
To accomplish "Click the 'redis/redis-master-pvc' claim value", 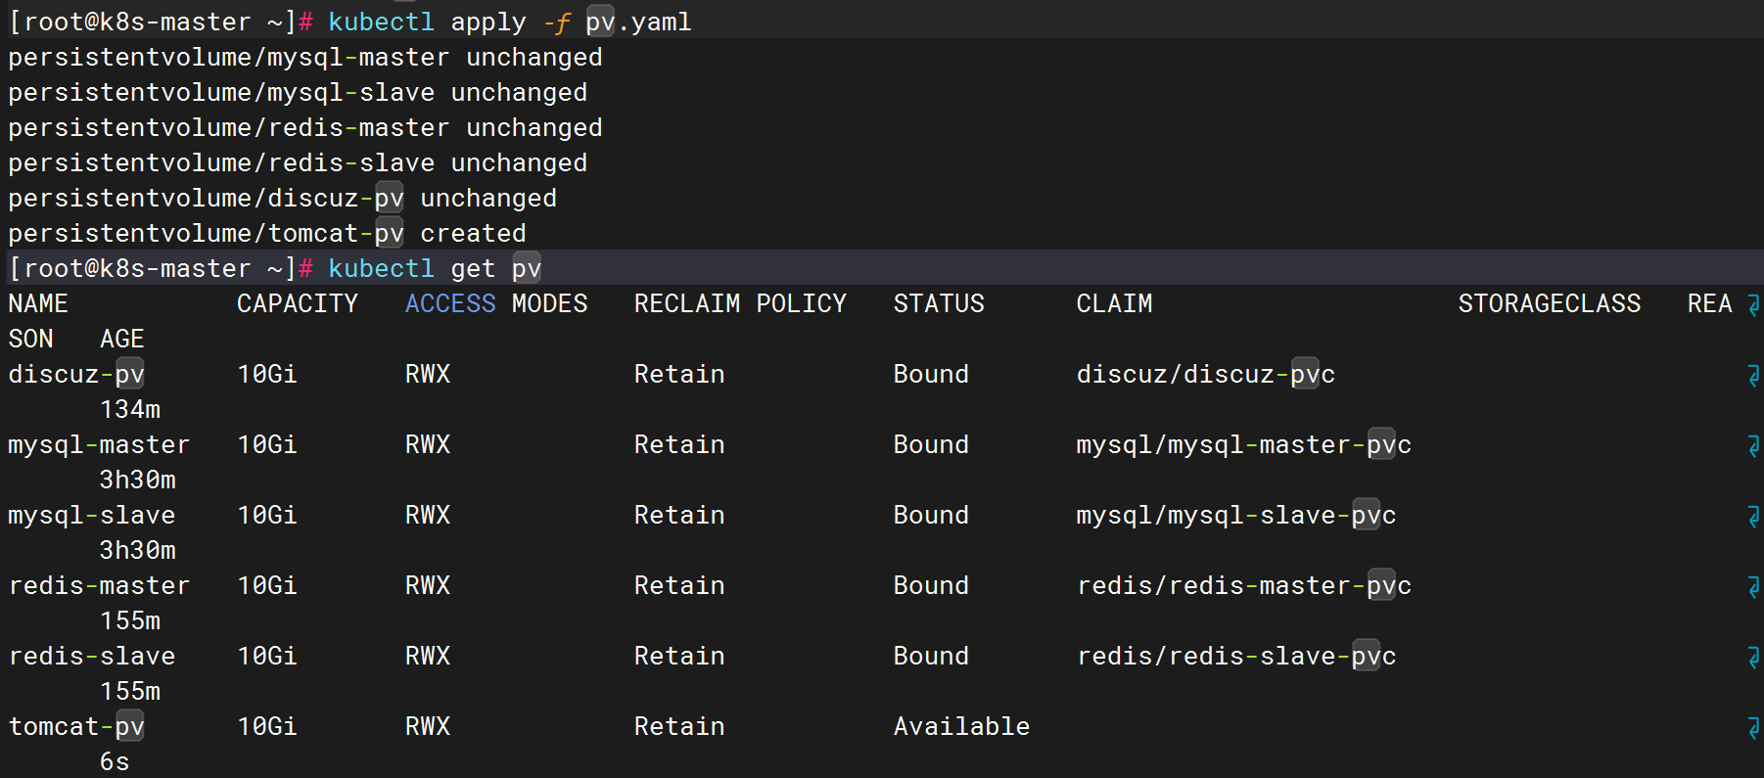I will 1244,585.
